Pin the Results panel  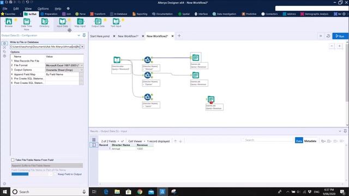pos(345,131)
